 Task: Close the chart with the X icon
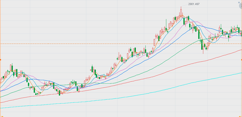tap(239, 3)
